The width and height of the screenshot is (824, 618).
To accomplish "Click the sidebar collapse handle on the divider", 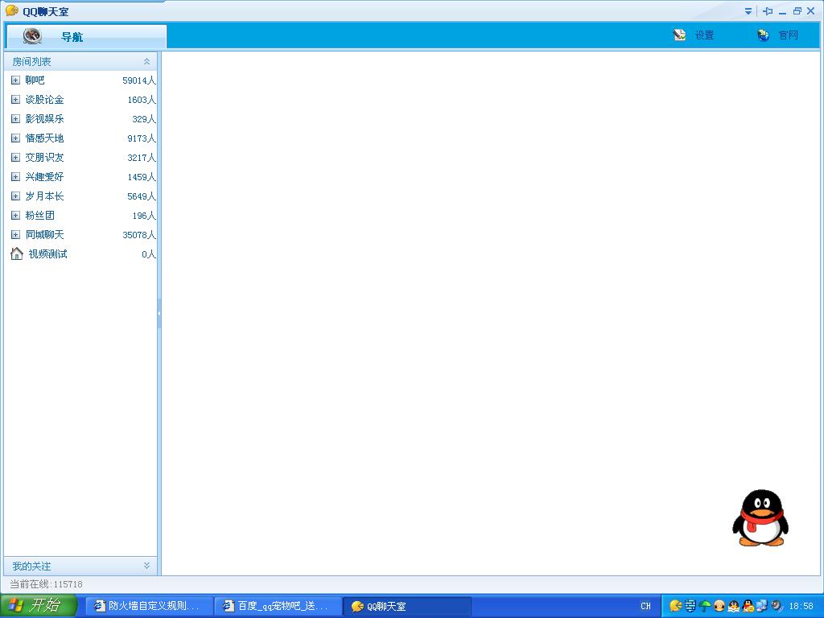I will [159, 313].
